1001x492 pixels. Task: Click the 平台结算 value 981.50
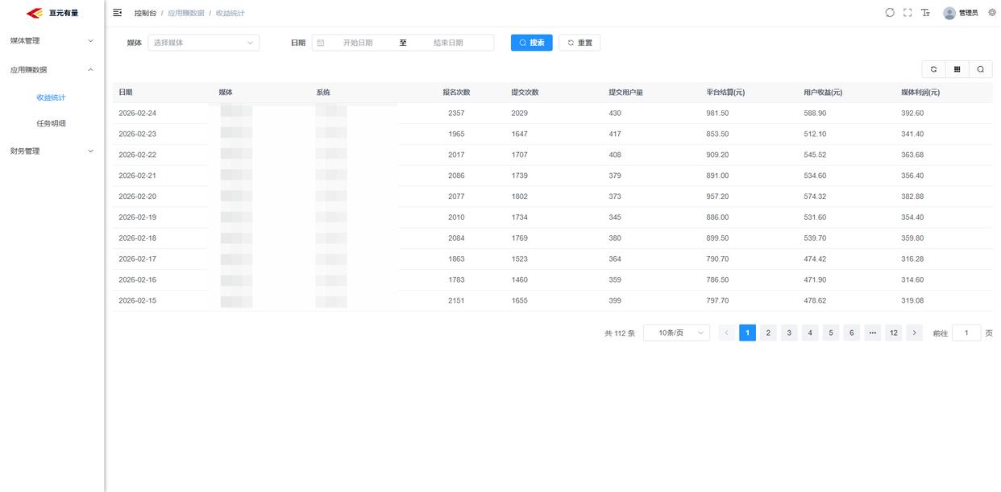click(x=717, y=114)
